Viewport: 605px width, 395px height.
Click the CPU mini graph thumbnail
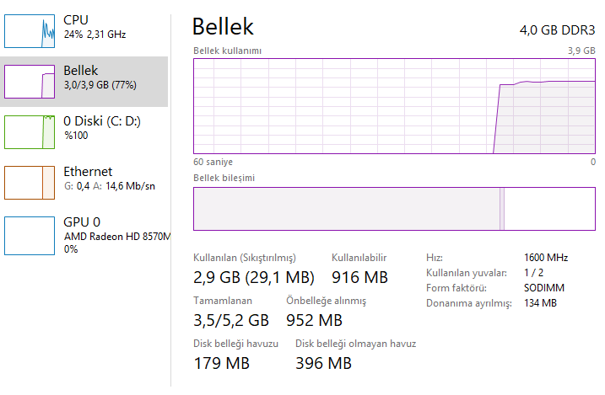[30, 31]
